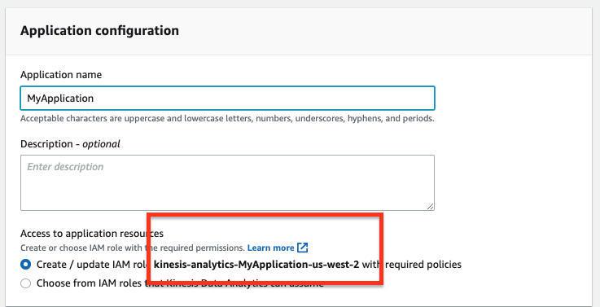The height and width of the screenshot is (307, 600).
Task: Click the 'Enter description' placeholder text
Action: click(65, 167)
